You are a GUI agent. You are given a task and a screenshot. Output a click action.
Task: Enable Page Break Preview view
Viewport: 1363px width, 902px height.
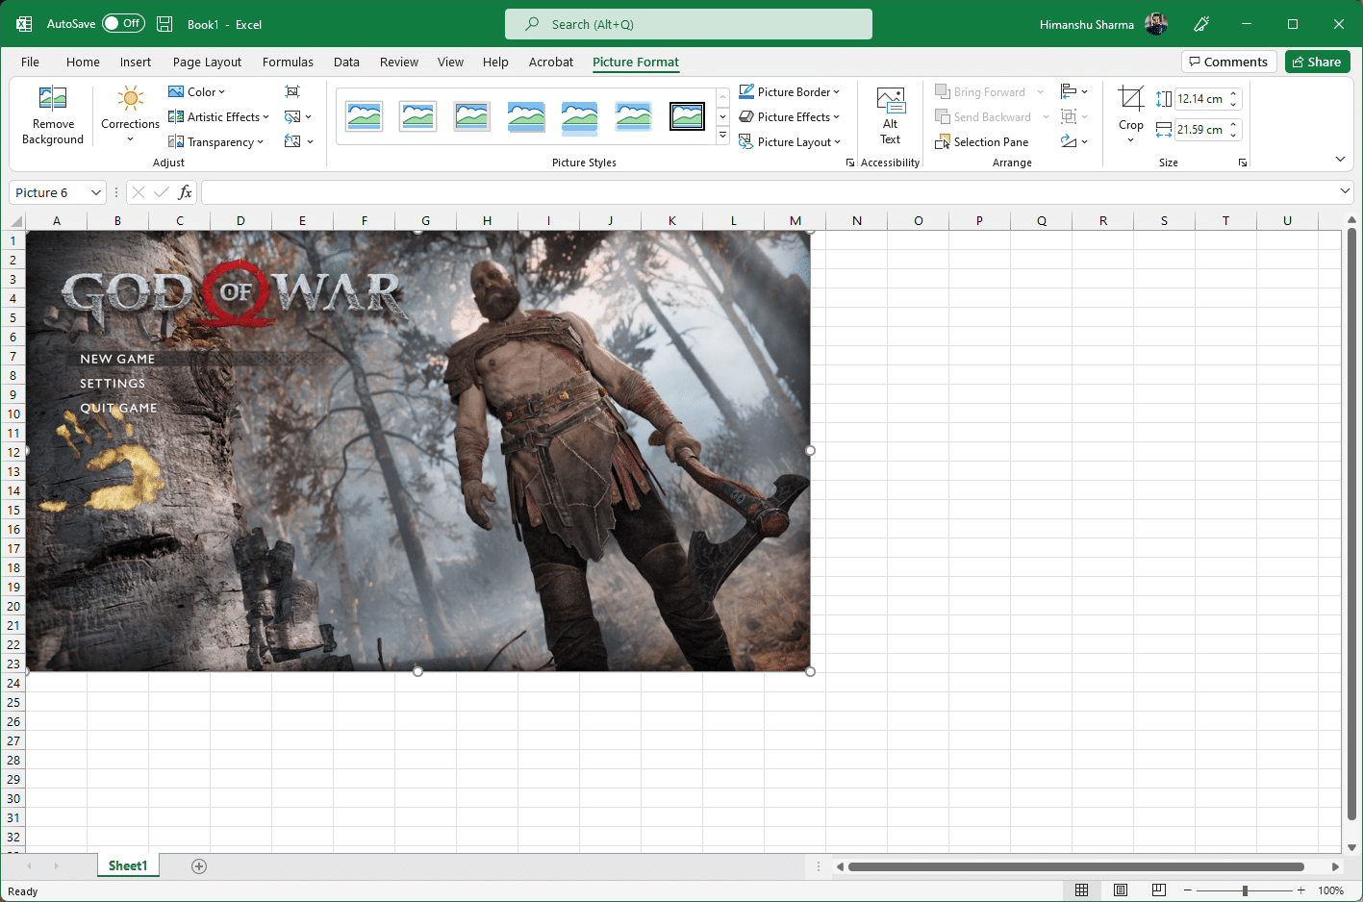point(1159,890)
